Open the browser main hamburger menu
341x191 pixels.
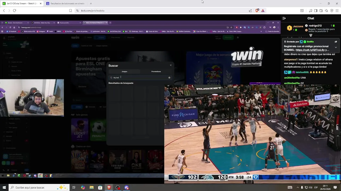[337, 11]
